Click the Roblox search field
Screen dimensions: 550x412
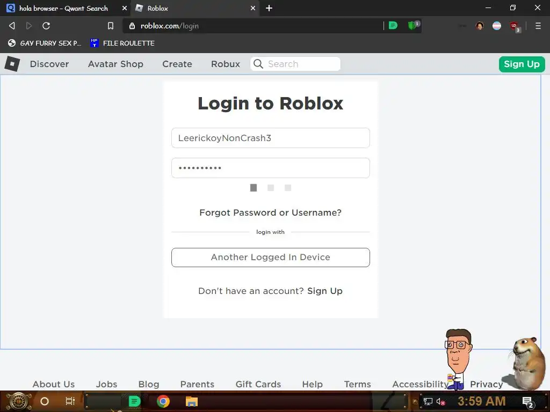[295, 64]
